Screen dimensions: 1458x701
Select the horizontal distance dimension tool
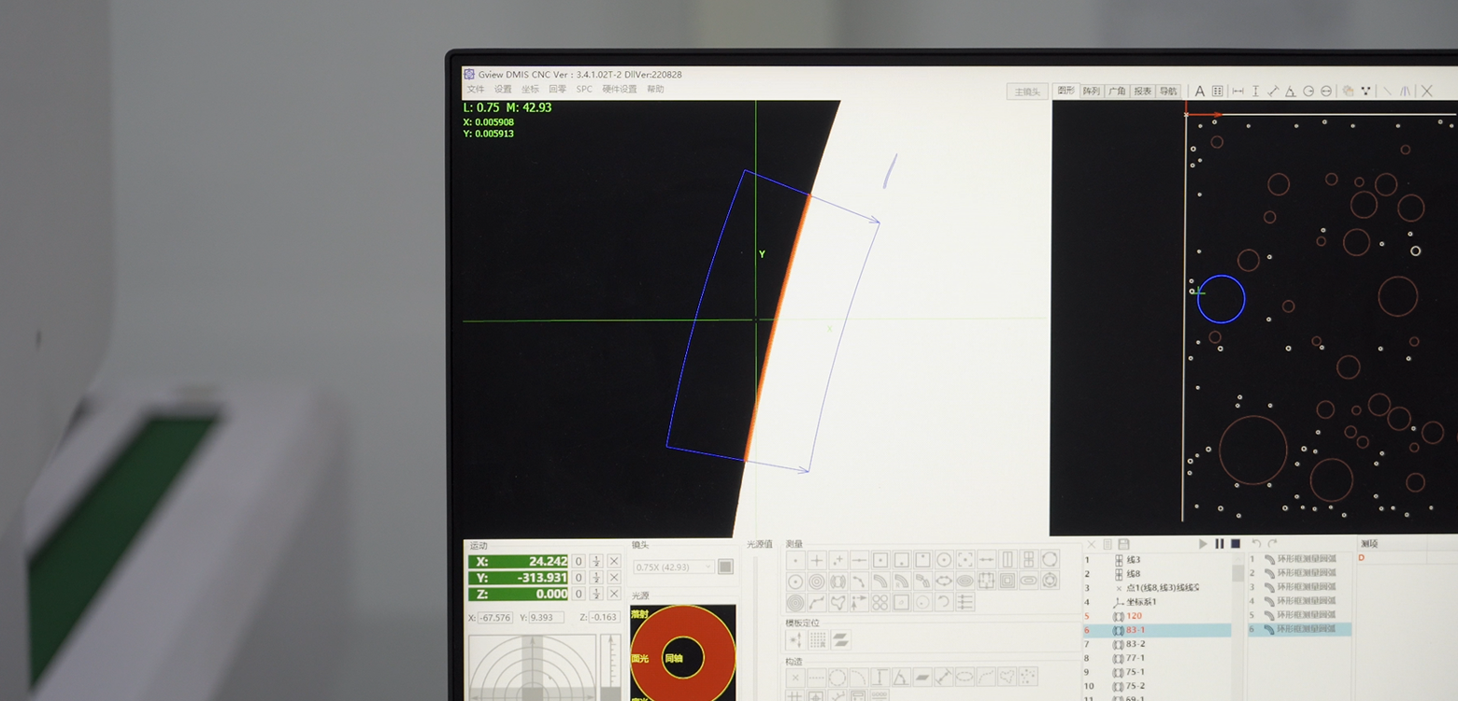coord(1237,91)
